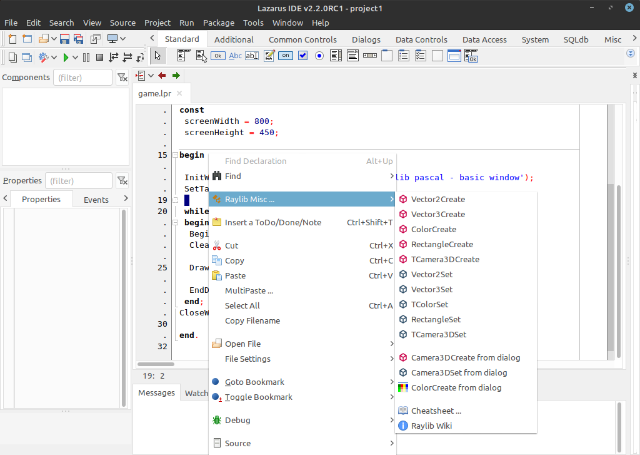640x455 pixels.
Task: Pick the TScrollBar component icon
Action: click(x=370, y=56)
